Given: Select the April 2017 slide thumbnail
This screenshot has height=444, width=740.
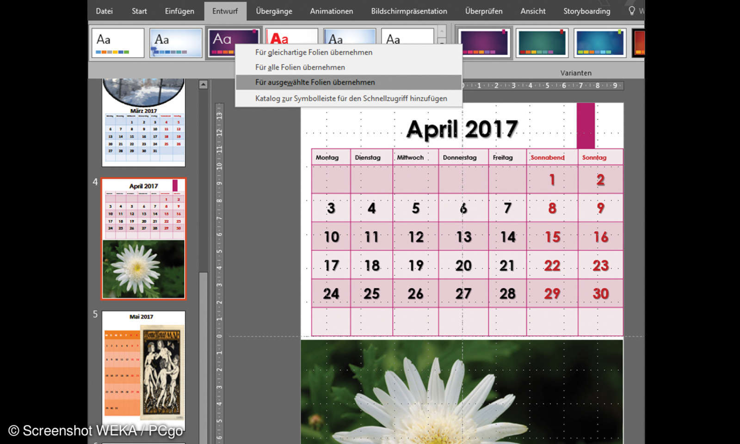Looking at the screenshot, I should pos(142,239).
